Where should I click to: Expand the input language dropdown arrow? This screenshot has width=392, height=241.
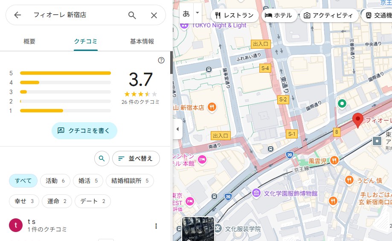coord(197,13)
